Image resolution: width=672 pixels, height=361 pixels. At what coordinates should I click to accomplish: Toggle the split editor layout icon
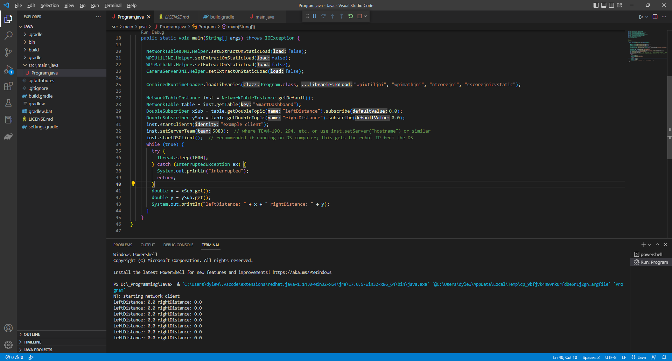tap(655, 16)
